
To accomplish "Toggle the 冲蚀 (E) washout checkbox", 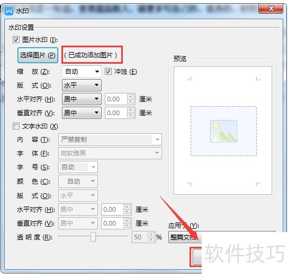I will pos(108,72).
